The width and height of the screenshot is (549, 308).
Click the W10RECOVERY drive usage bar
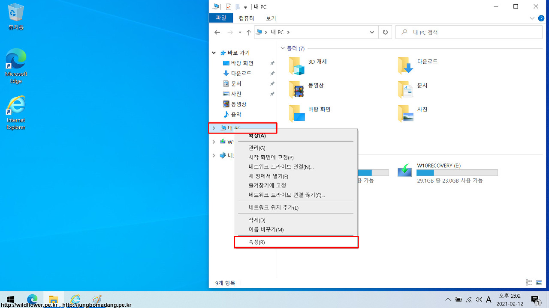(x=457, y=173)
